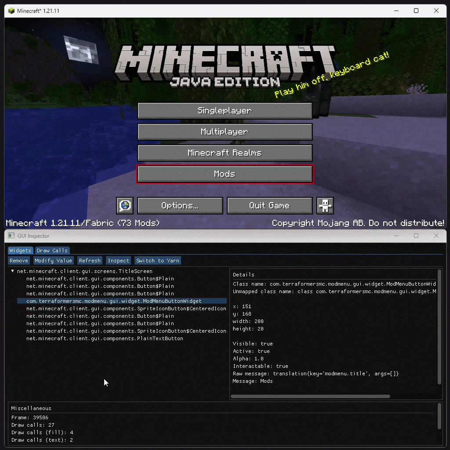Click the Details panel horizontal scrollbar

click(x=310, y=396)
